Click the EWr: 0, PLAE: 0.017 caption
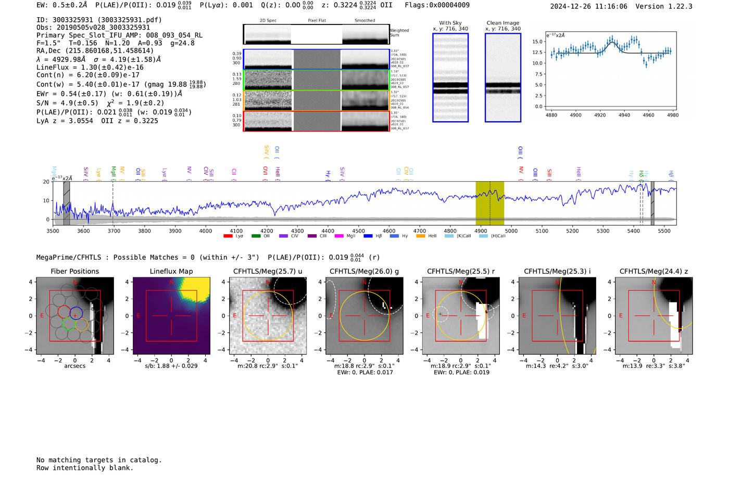The width and height of the screenshot is (729, 496). point(365,373)
